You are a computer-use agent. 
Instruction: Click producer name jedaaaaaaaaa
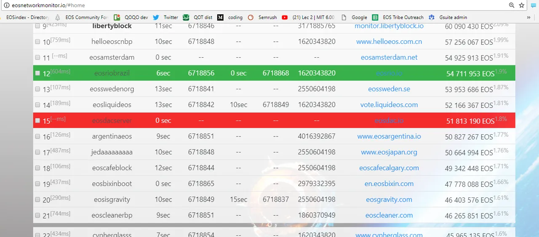click(112, 152)
